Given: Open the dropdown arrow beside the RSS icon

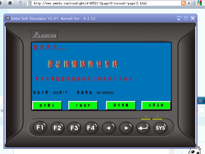Looking at the screenshot, I should [x=189, y=3].
